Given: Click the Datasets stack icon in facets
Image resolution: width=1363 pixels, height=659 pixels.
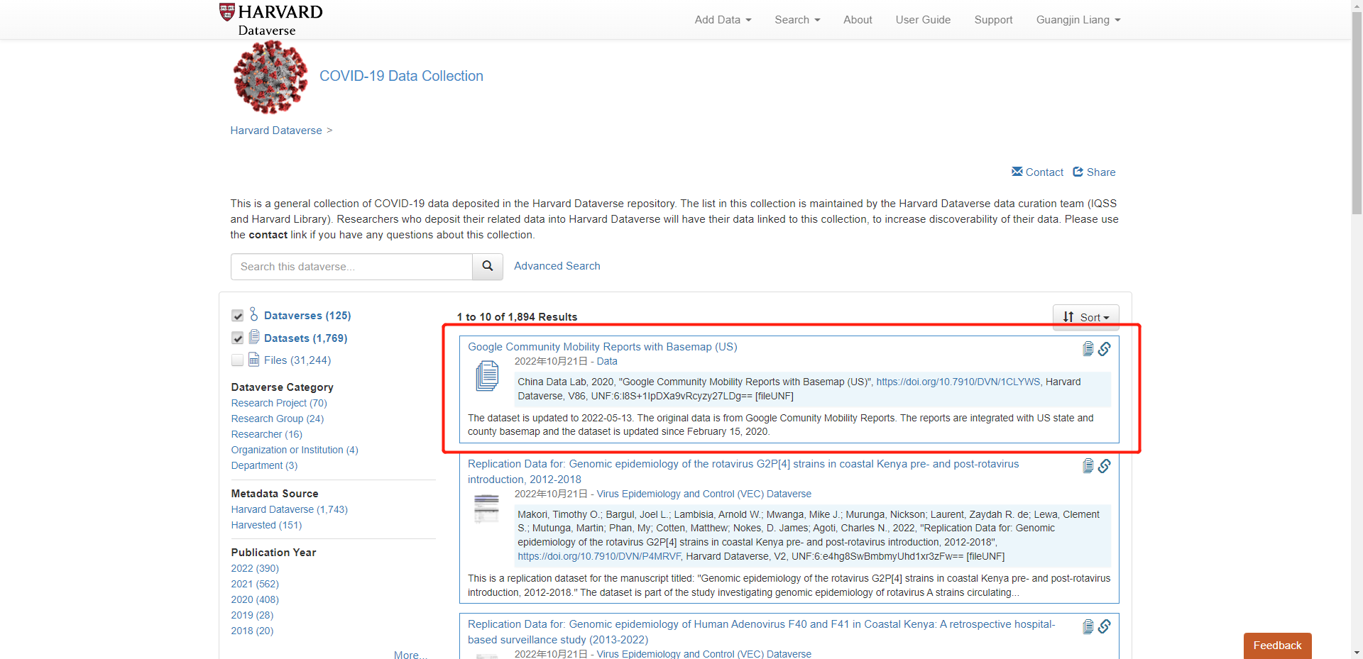Looking at the screenshot, I should (x=254, y=337).
